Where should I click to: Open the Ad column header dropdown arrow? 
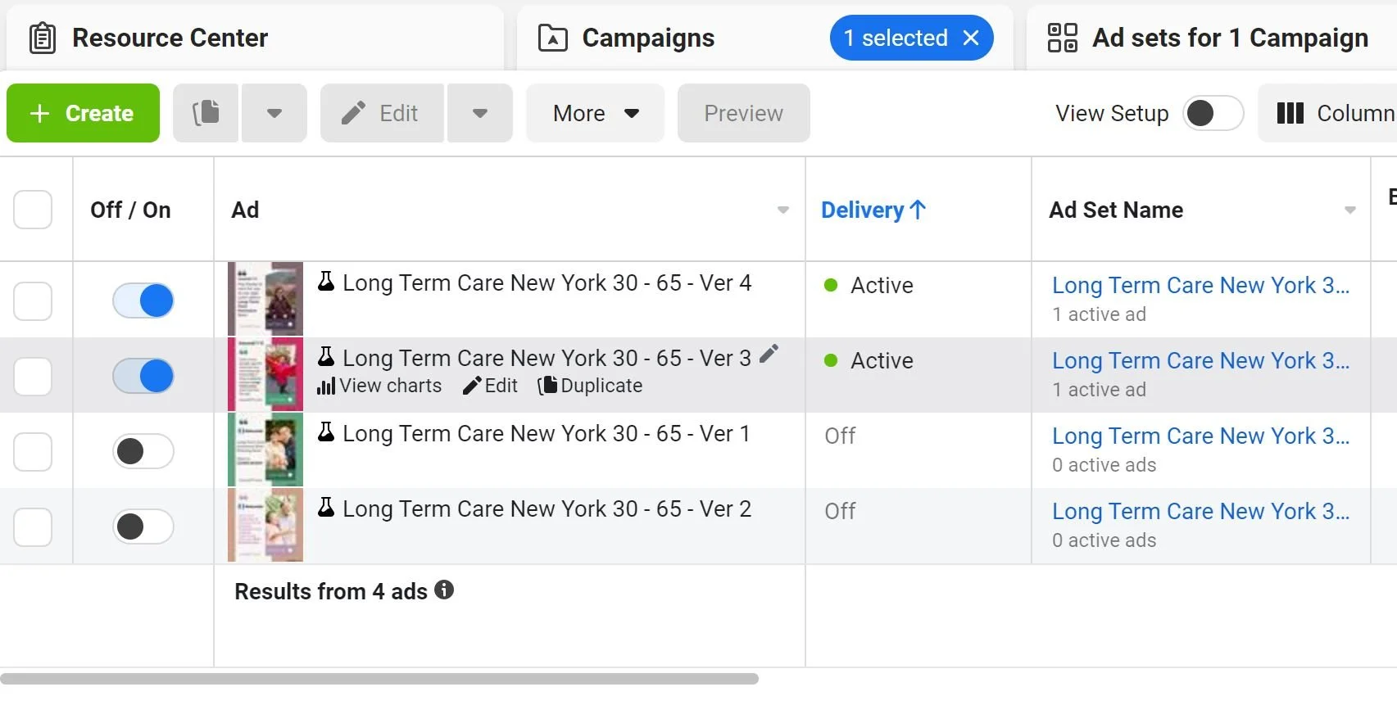coord(782,210)
